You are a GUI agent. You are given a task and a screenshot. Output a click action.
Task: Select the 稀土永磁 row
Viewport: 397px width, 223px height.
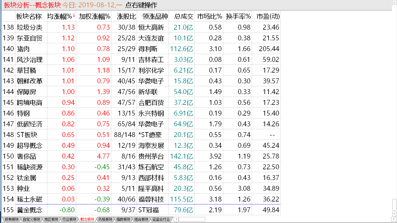pyautogui.click(x=141, y=199)
